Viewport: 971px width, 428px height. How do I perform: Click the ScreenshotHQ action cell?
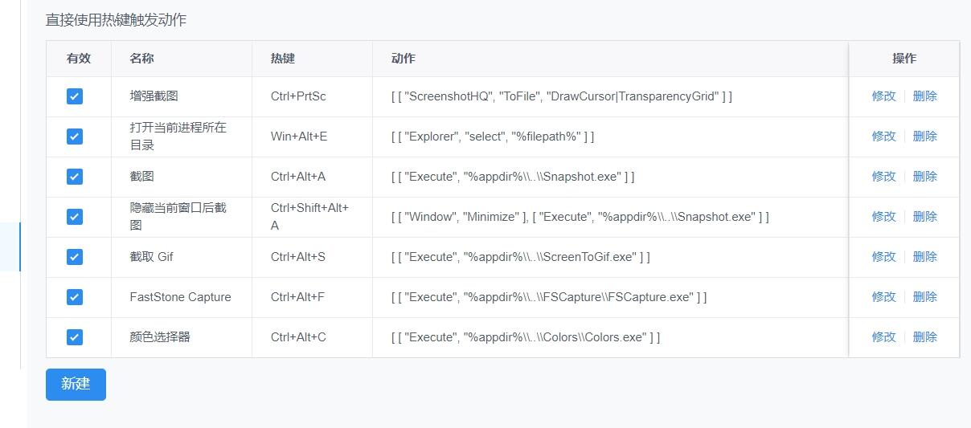pos(561,96)
